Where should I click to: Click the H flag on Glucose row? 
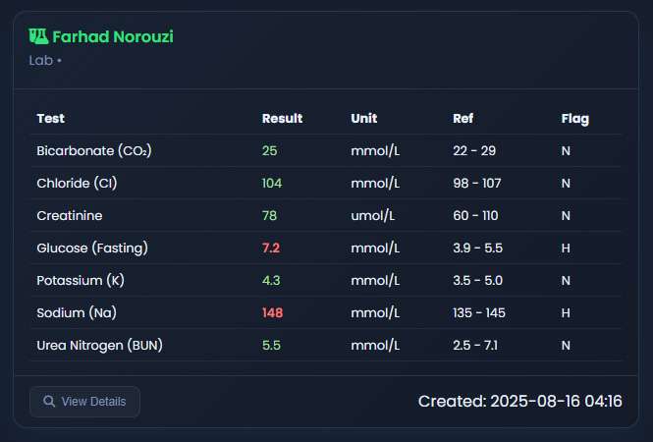tap(566, 249)
